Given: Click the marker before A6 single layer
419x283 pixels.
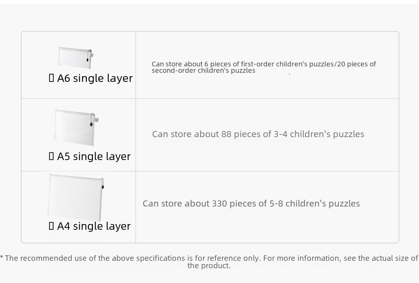Looking at the screenshot, I should tap(51, 78).
